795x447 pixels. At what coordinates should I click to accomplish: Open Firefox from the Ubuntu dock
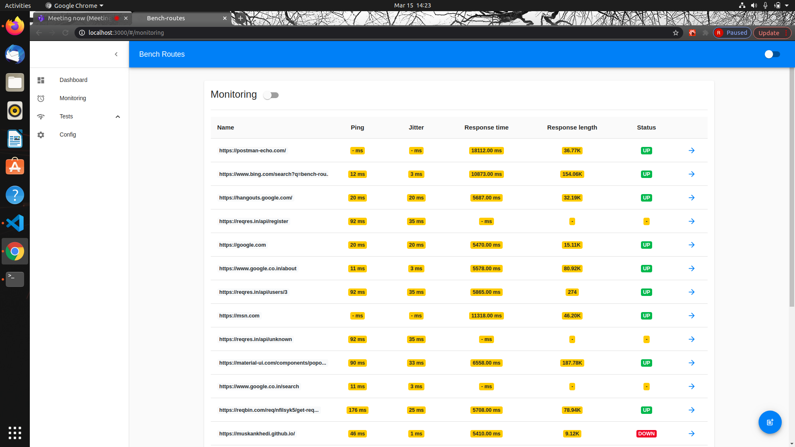15,26
